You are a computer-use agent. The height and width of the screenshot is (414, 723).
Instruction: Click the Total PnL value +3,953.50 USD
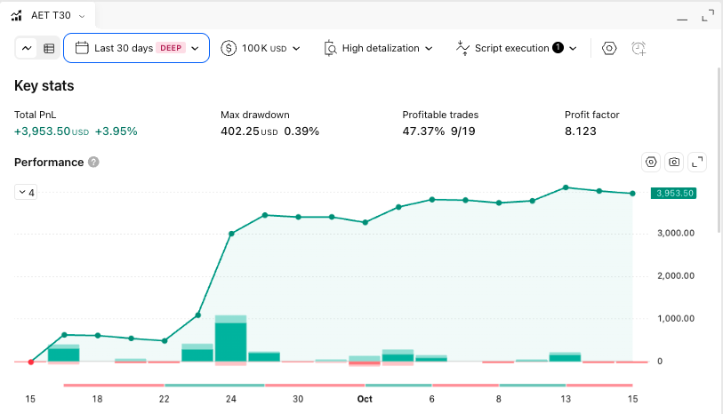coord(52,131)
